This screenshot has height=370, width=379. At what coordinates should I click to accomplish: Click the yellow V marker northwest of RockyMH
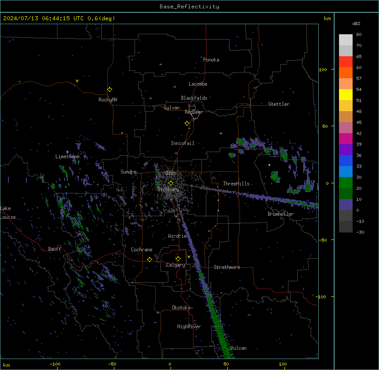[x=77, y=81]
